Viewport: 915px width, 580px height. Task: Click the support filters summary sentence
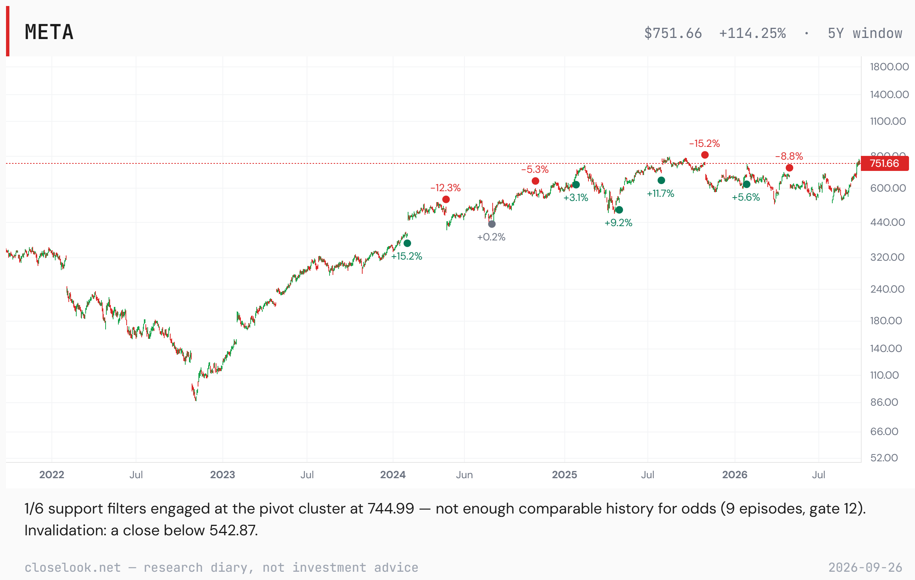tap(445, 509)
